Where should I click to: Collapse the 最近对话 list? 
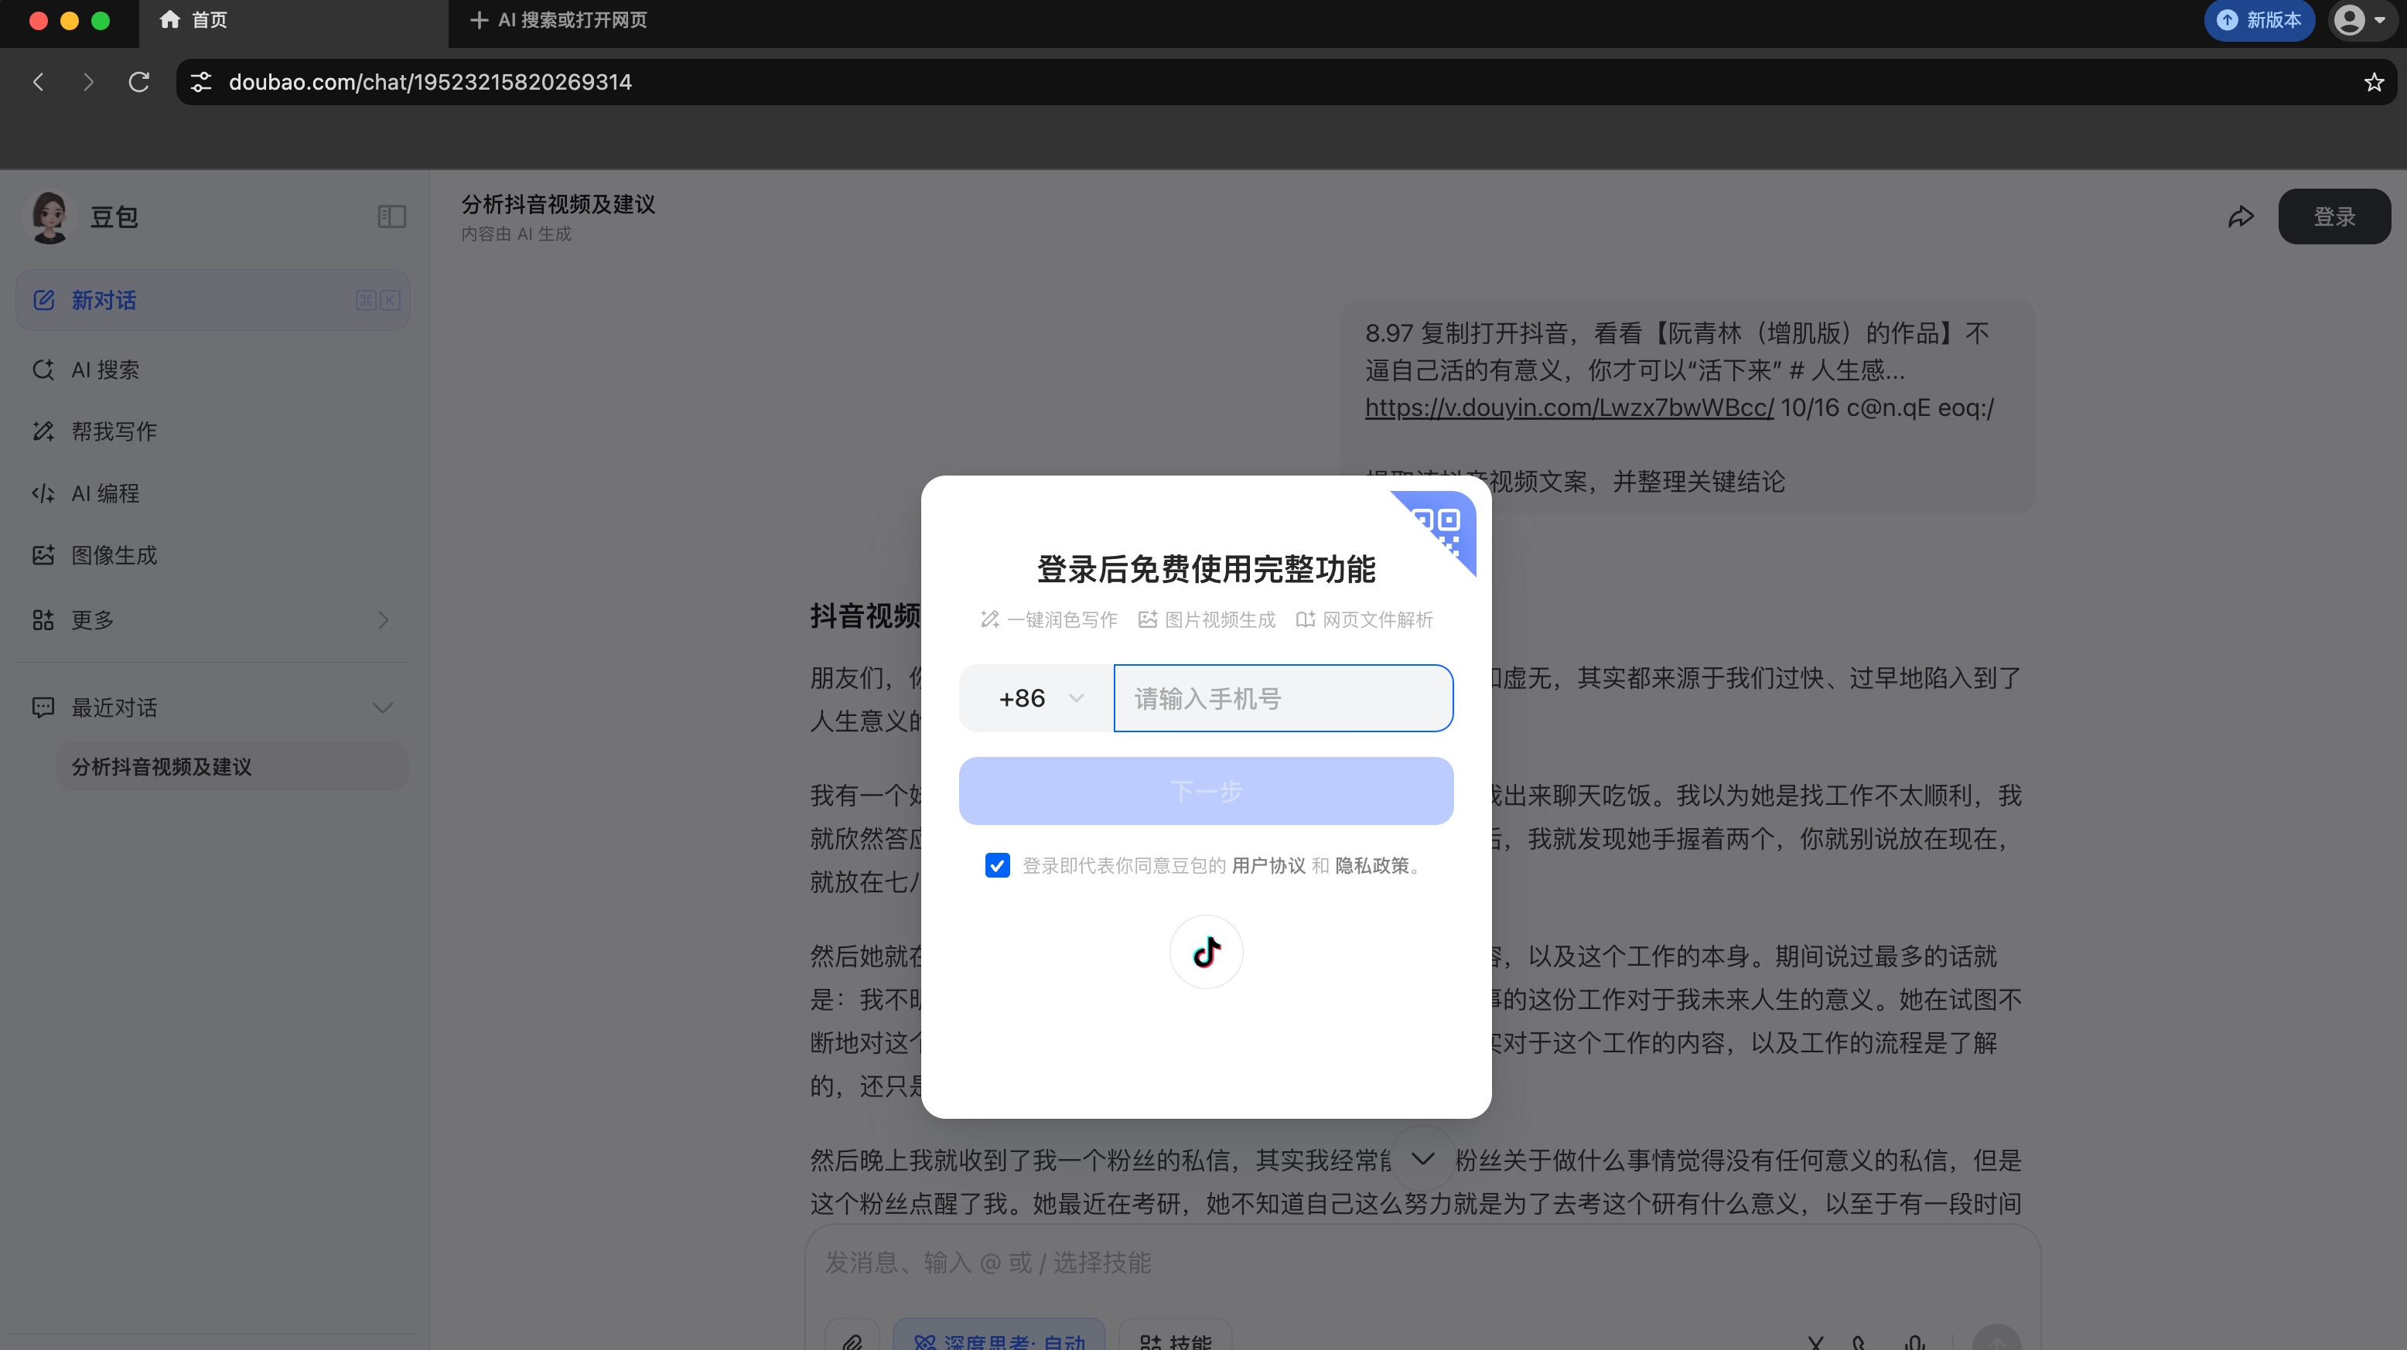(382, 707)
